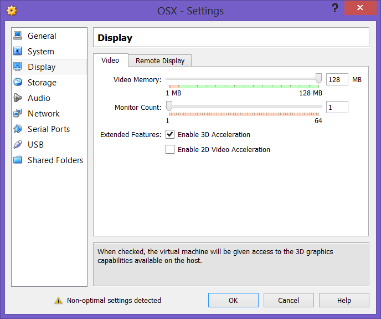Click the settings gear icon in title bar

[12, 11]
